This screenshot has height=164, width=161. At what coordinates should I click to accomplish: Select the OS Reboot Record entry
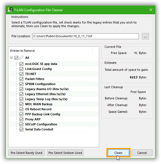point(38,109)
